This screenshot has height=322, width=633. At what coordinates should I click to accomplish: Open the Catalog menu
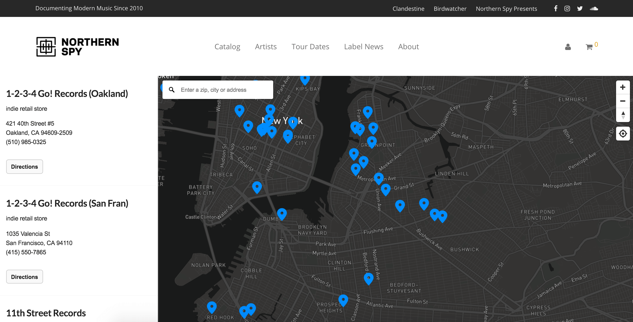[x=227, y=47]
